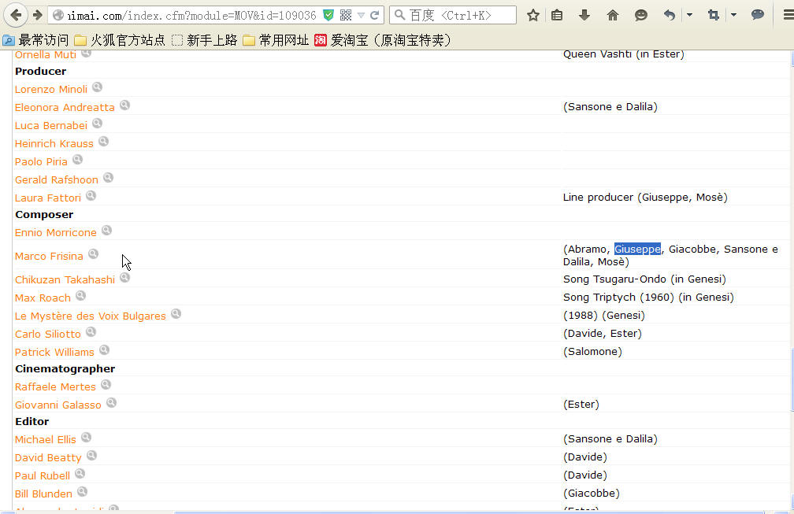Viewport: 794px width, 514px height.
Task: Click the (Giacobbe) note beside Bill Blunden
Action: coord(592,494)
